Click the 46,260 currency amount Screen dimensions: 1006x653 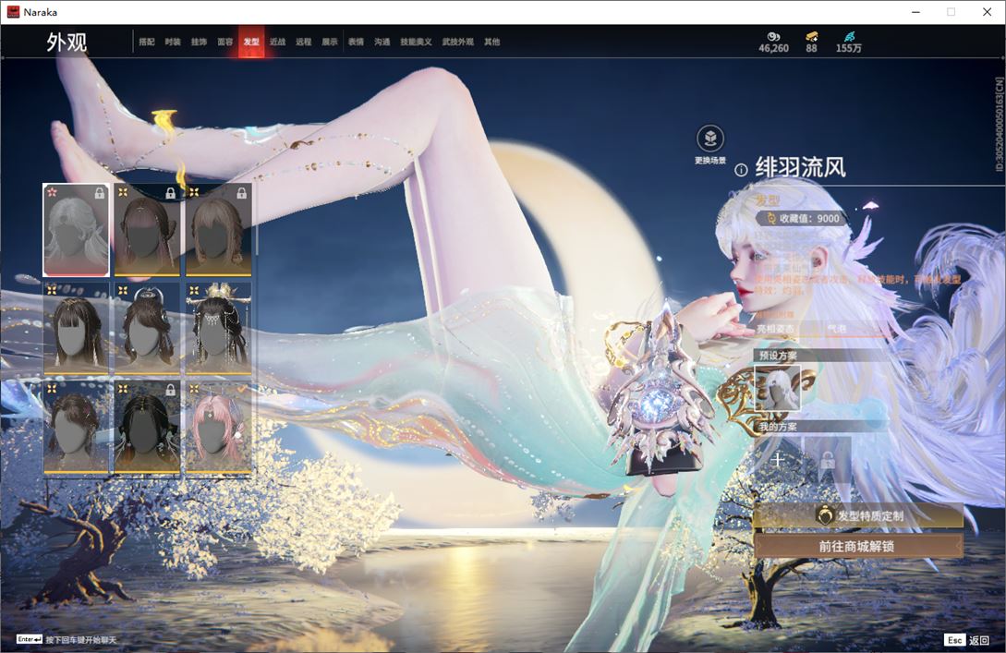coord(774,48)
